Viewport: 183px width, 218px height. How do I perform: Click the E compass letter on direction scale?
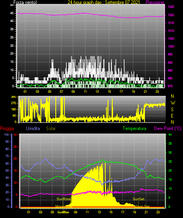coord(172,115)
